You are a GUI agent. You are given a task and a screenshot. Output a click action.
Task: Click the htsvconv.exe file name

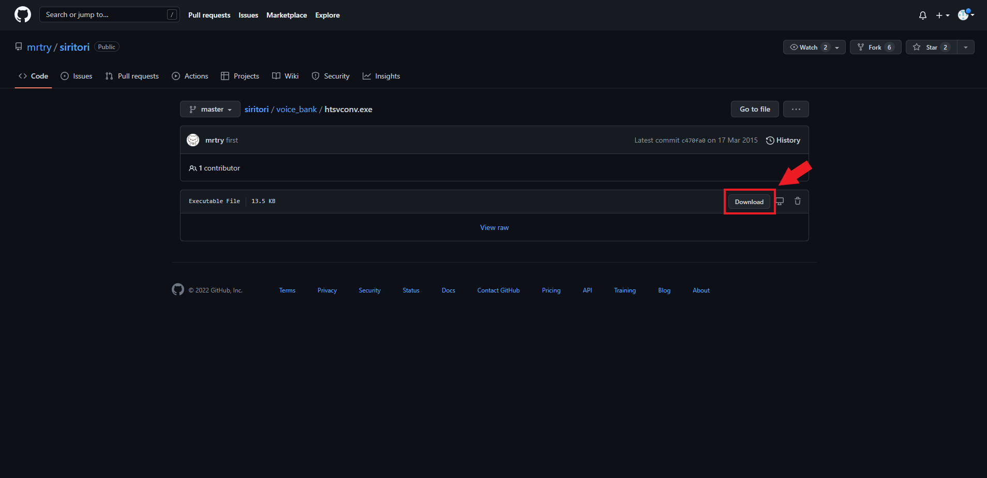coord(349,109)
